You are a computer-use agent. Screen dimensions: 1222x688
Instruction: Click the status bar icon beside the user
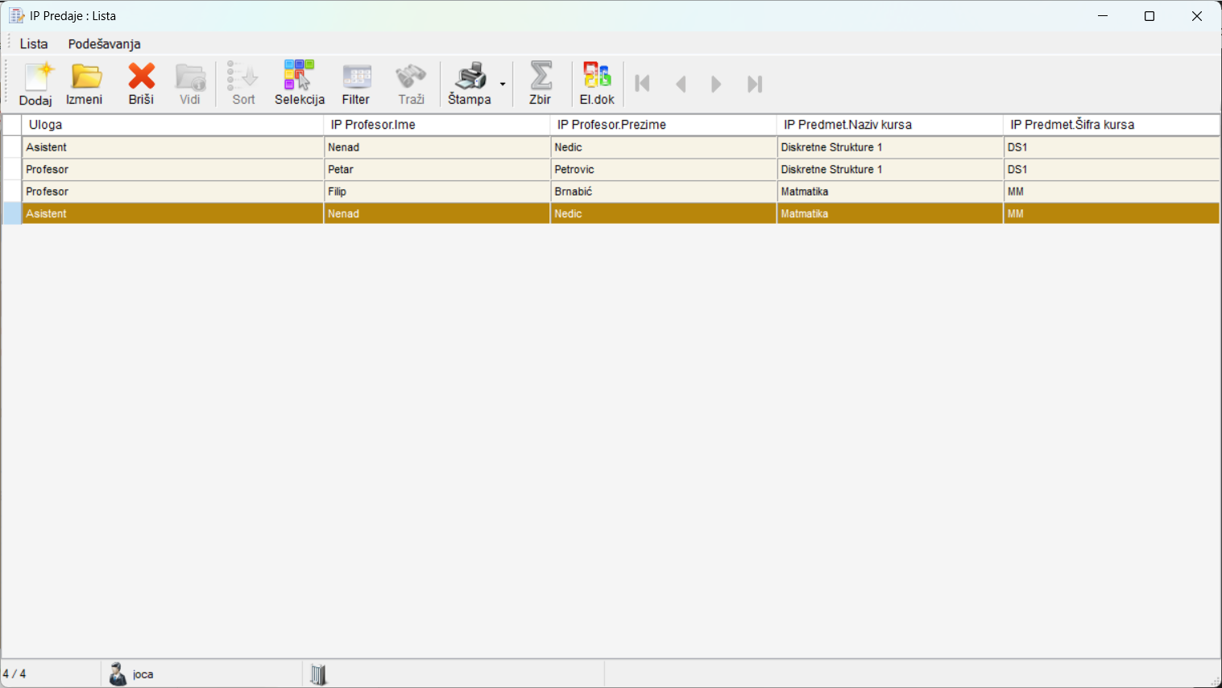pos(319,674)
